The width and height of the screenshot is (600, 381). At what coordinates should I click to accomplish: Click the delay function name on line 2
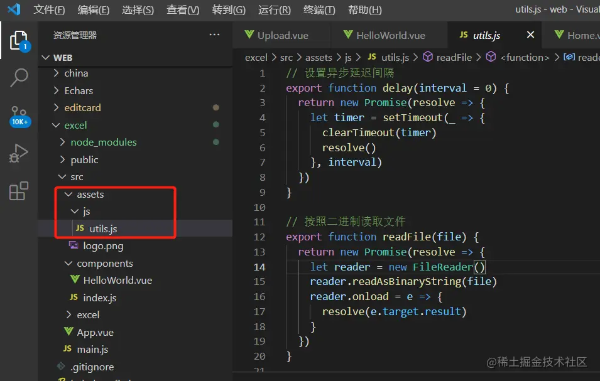[x=398, y=88]
